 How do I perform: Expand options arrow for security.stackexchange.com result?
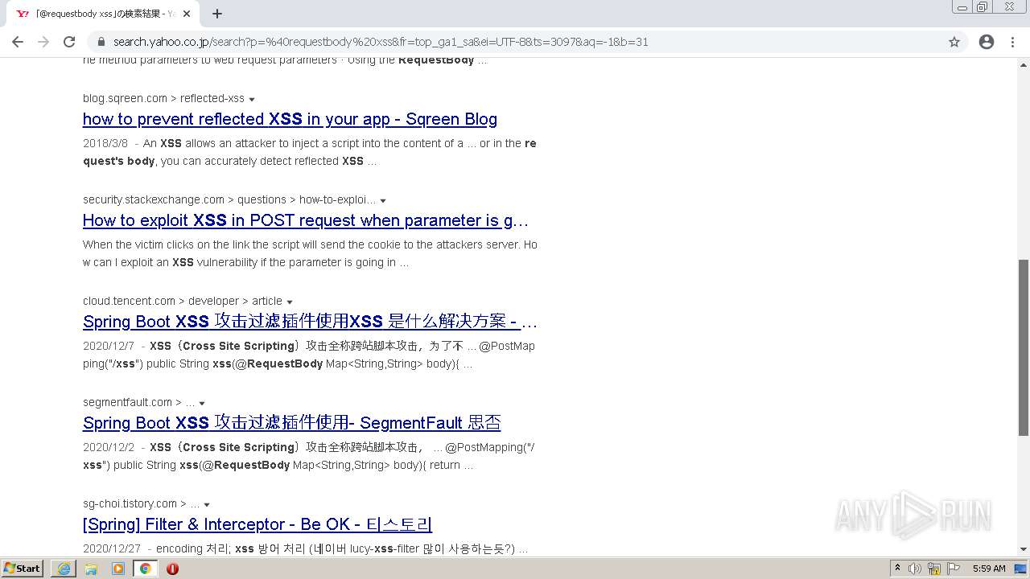tap(383, 201)
